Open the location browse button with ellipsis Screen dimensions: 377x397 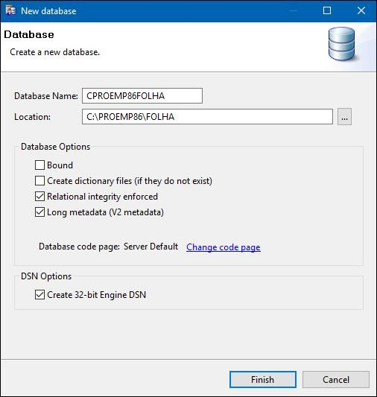[x=344, y=117]
